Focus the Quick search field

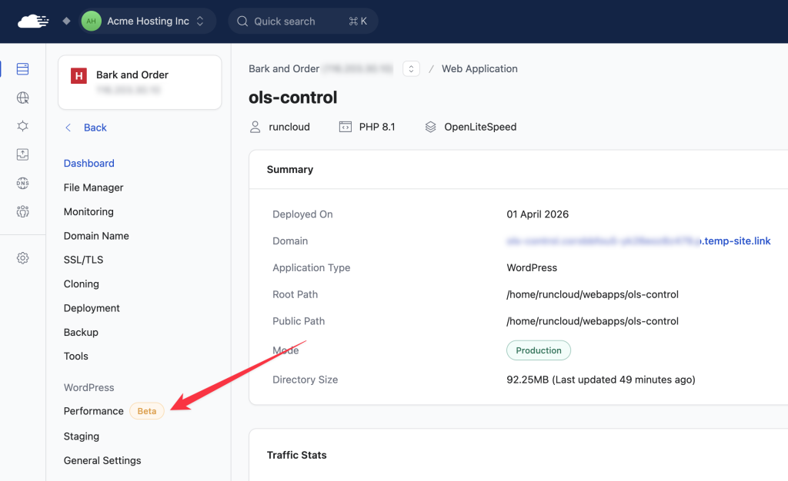click(303, 21)
